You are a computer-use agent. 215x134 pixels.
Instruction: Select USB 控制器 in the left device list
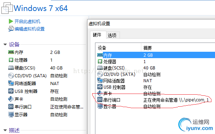tap(26, 91)
